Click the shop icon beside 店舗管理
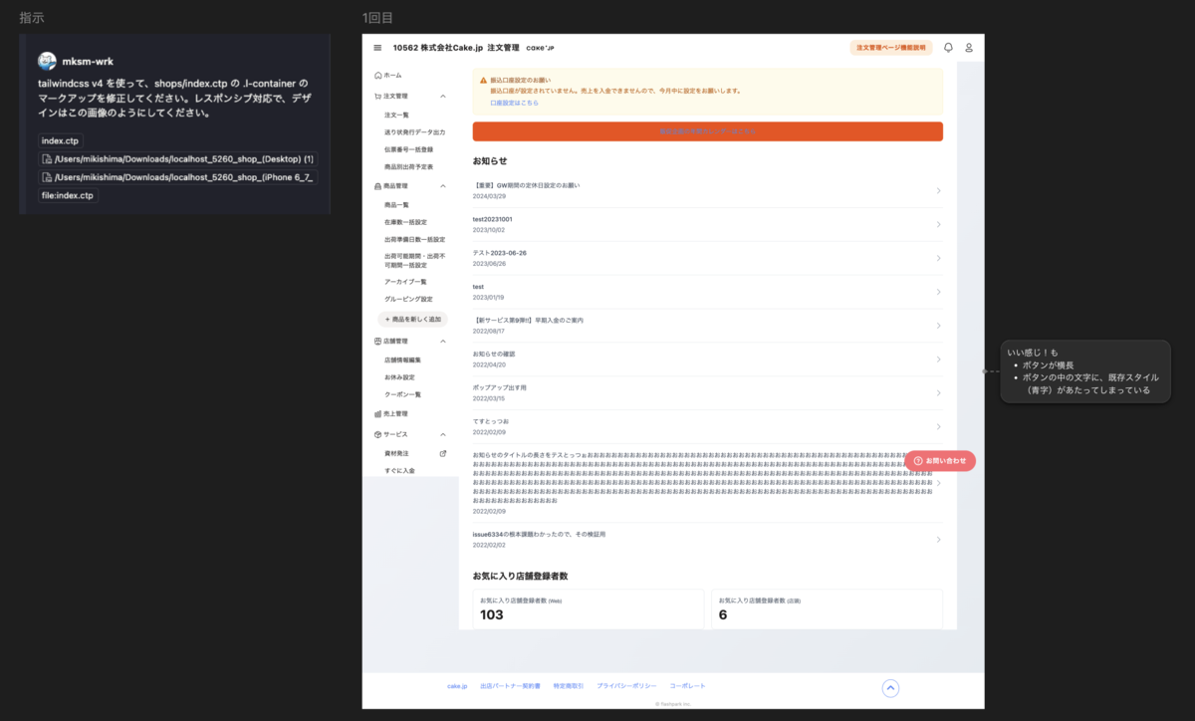The height and width of the screenshot is (721, 1195). point(378,342)
